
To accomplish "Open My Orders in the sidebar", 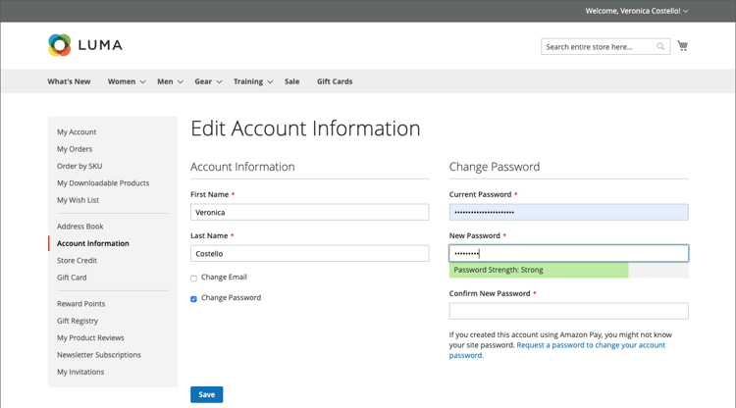I will (x=75, y=149).
